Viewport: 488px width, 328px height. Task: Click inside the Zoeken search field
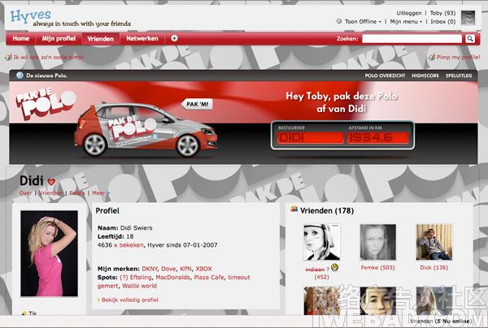pyautogui.click(x=412, y=39)
